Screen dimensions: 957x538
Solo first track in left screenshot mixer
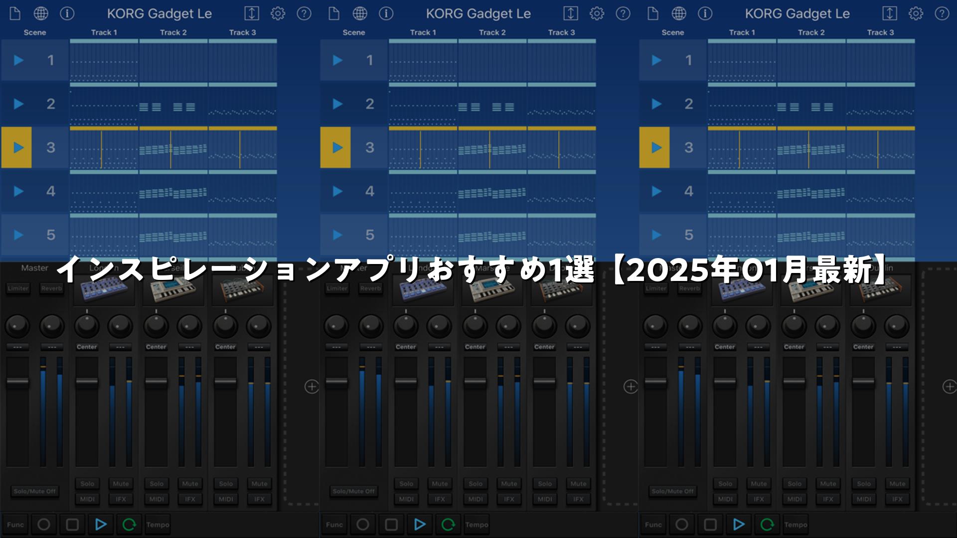[x=87, y=484]
